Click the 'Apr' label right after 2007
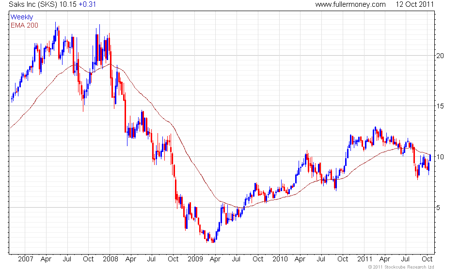 [46, 259]
